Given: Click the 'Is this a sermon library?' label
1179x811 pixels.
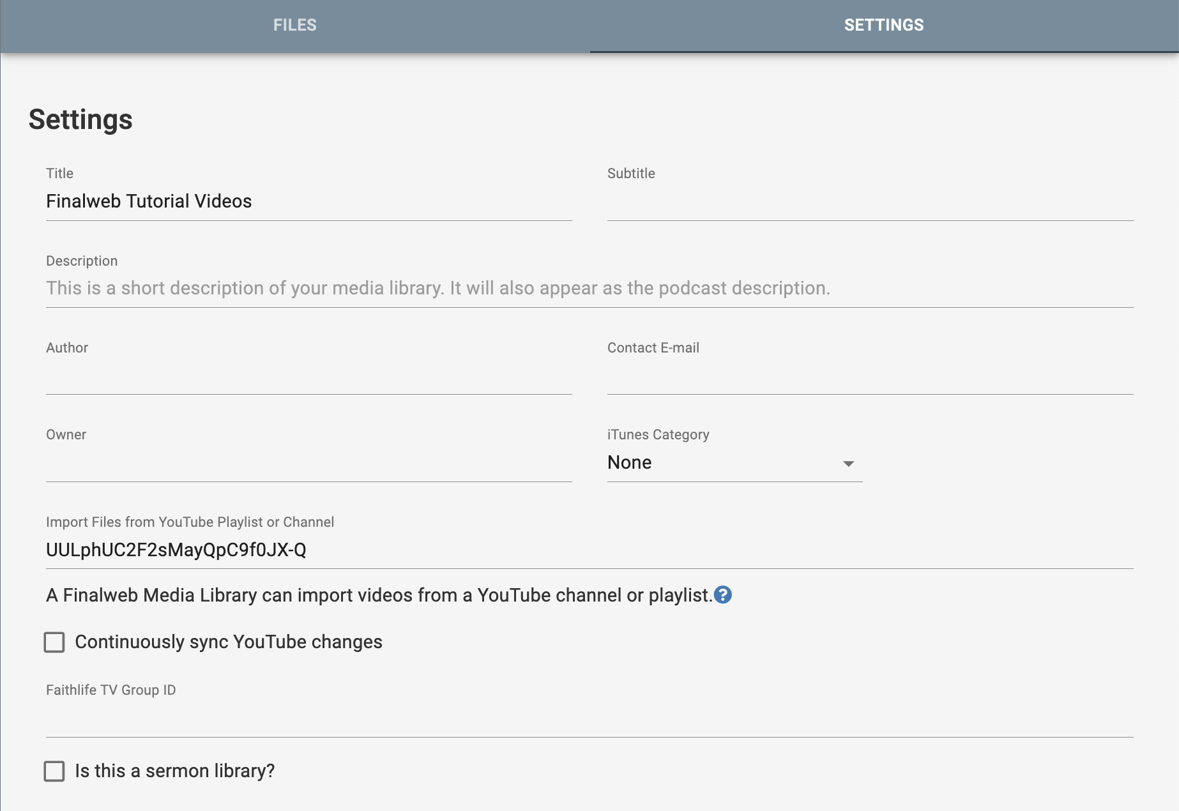Looking at the screenshot, I should (174, 771).
